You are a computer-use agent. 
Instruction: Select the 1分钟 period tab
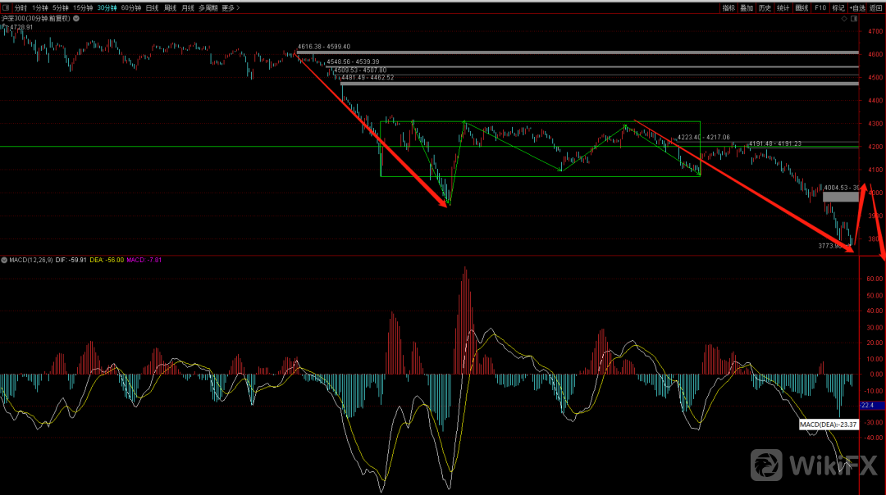point(40,7)
